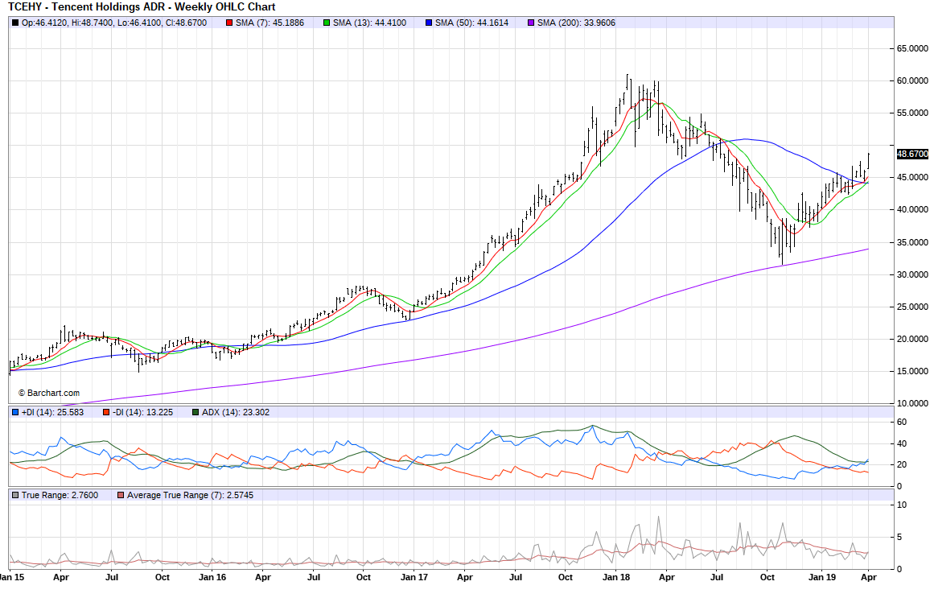Click the 65.0000 price axis label
Image resolution: width=930 pixels, height=602 pixels.
click(912, 48)
